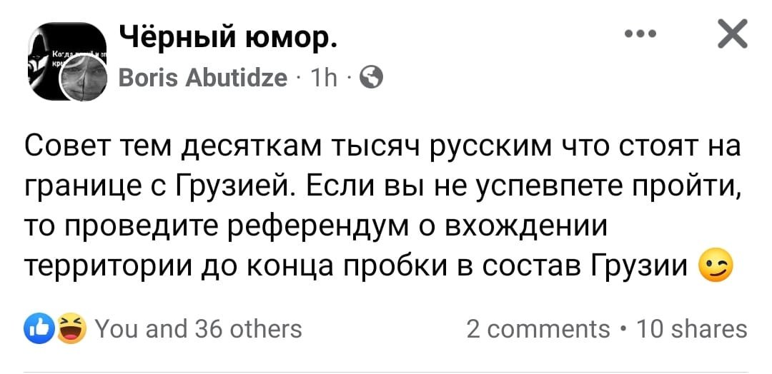Visit the Boris Abutidze author name link
Screen dimensions: 772x374
click(202, 77)
